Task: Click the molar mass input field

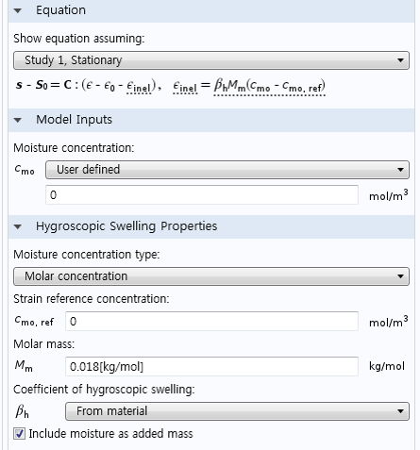Action: point(211,367)
